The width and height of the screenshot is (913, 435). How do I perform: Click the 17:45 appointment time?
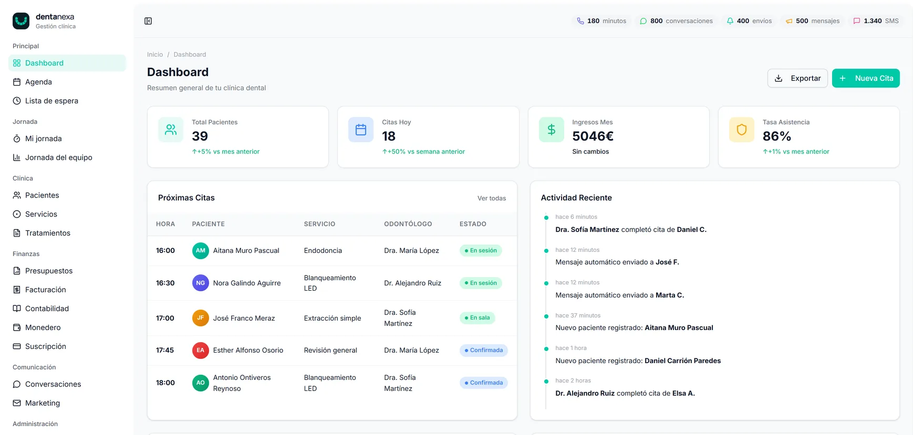click(165, 351)
